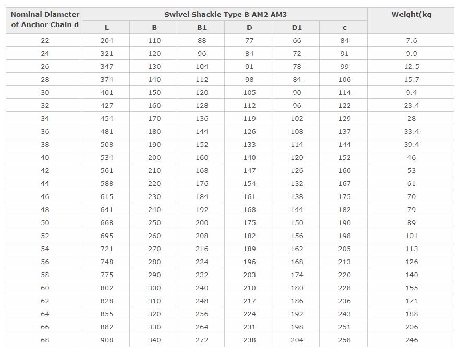Screen dimensions: 461x347
Task: Click the B1 column header
Action: (x=201, y=27)
